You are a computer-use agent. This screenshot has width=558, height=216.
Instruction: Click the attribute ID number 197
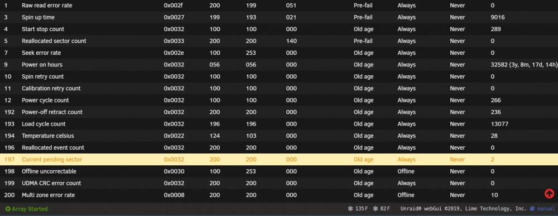pyautogui.click(x=9, y=160)
